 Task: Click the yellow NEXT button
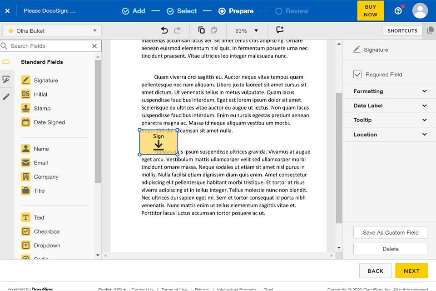pyautogui.click(x=411, y=271)
